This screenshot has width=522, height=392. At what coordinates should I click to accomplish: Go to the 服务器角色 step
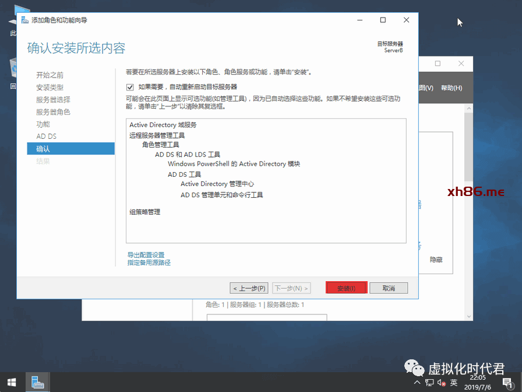pos(53,112)
